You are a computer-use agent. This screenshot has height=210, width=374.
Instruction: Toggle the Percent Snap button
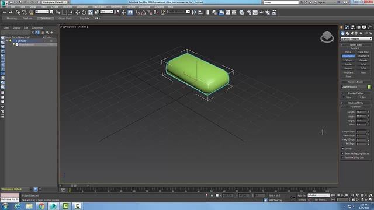pos(150,12)
